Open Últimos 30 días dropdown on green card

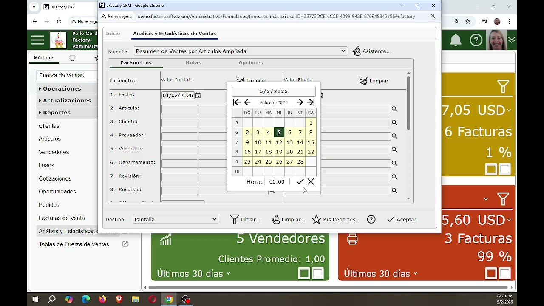click(x=194, y=274)
